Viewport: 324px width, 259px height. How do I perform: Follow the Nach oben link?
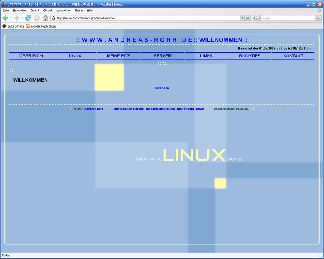(162, 88)
